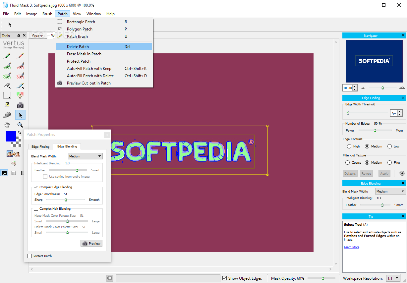Click the color palette icon in Tools
The width and height of the screenshot is (407, 283).
point(14,163)
